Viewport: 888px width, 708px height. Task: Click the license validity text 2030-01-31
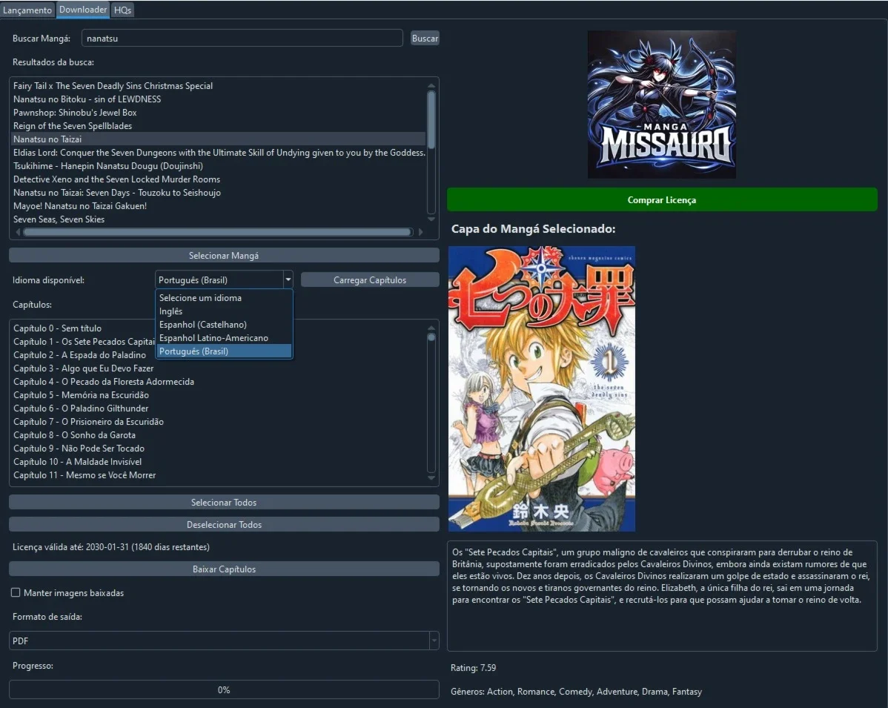click(111, 547)
